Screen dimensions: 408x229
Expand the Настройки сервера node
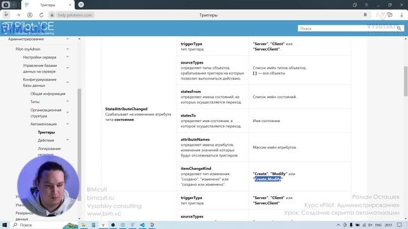[x=68, y=57]
